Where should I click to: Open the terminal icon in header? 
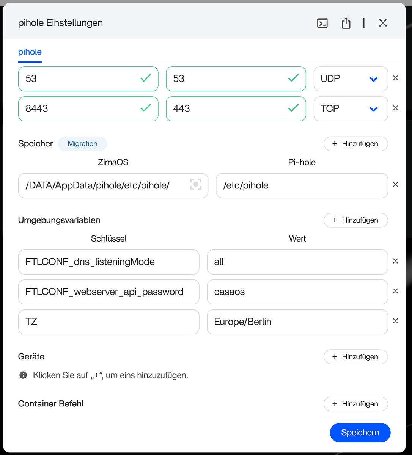coord(322,23)
